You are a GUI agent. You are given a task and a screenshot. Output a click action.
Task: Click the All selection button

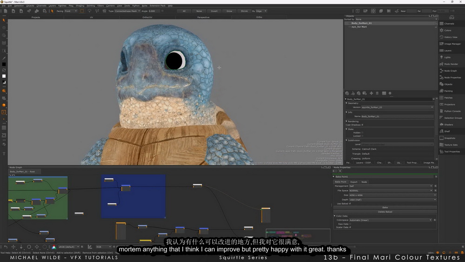(184, 11)
